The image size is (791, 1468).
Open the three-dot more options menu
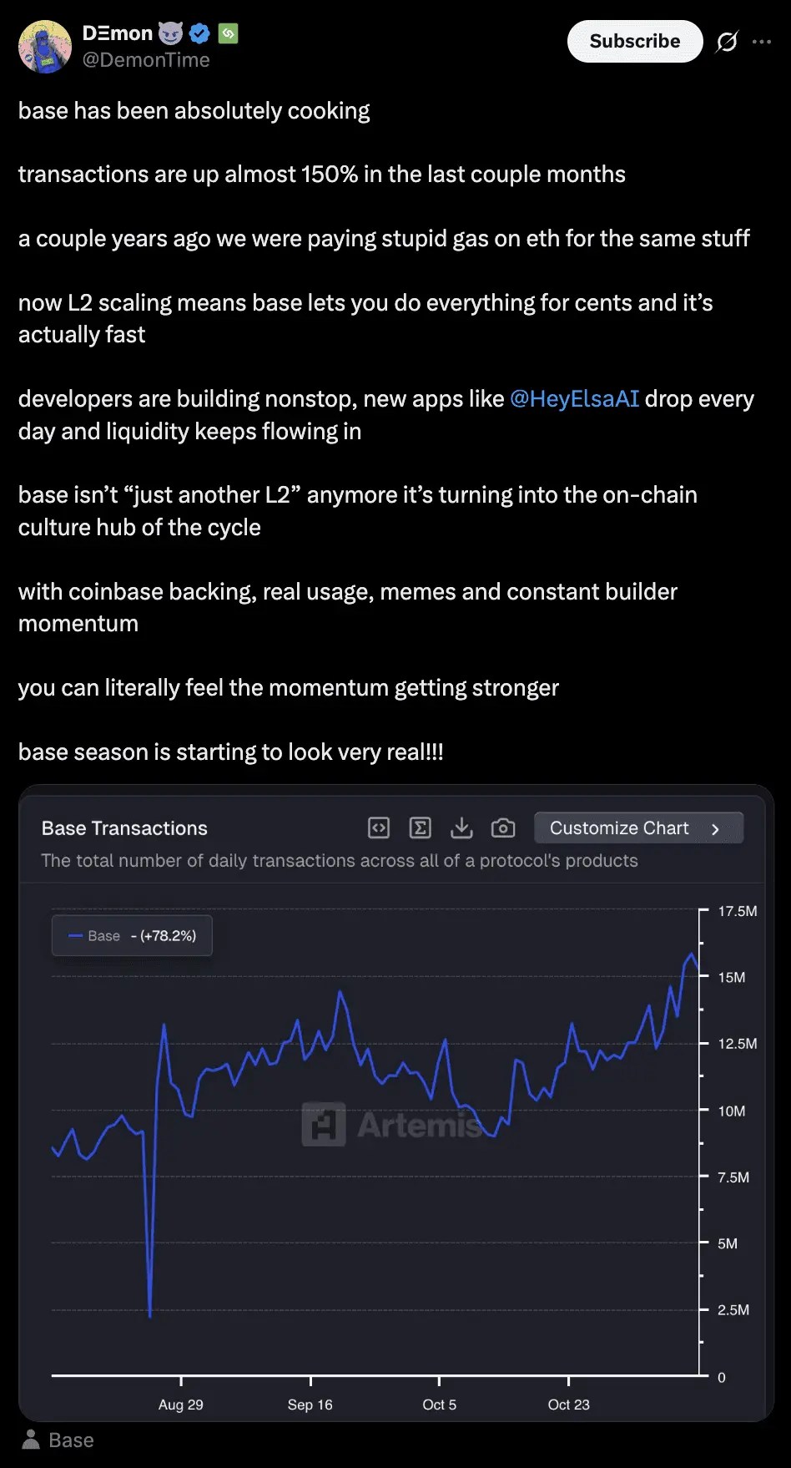(x=762, y=42)
